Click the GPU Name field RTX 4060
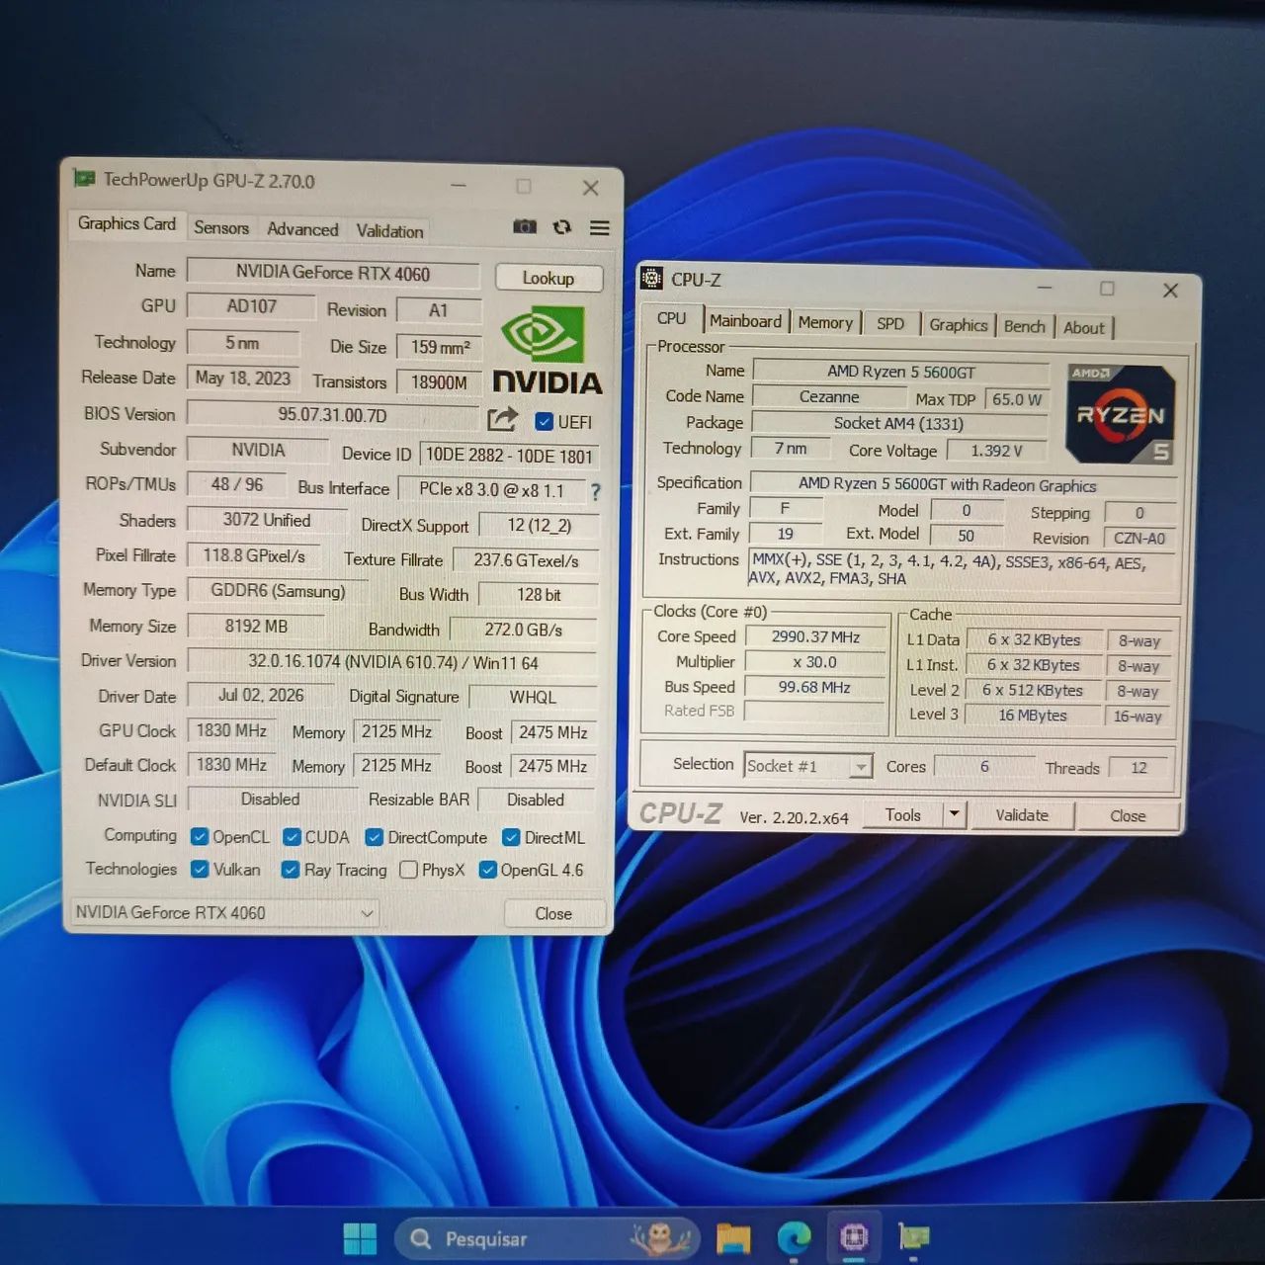The width and height of the screenshot is (1265, 1265). tap(333, 273)
